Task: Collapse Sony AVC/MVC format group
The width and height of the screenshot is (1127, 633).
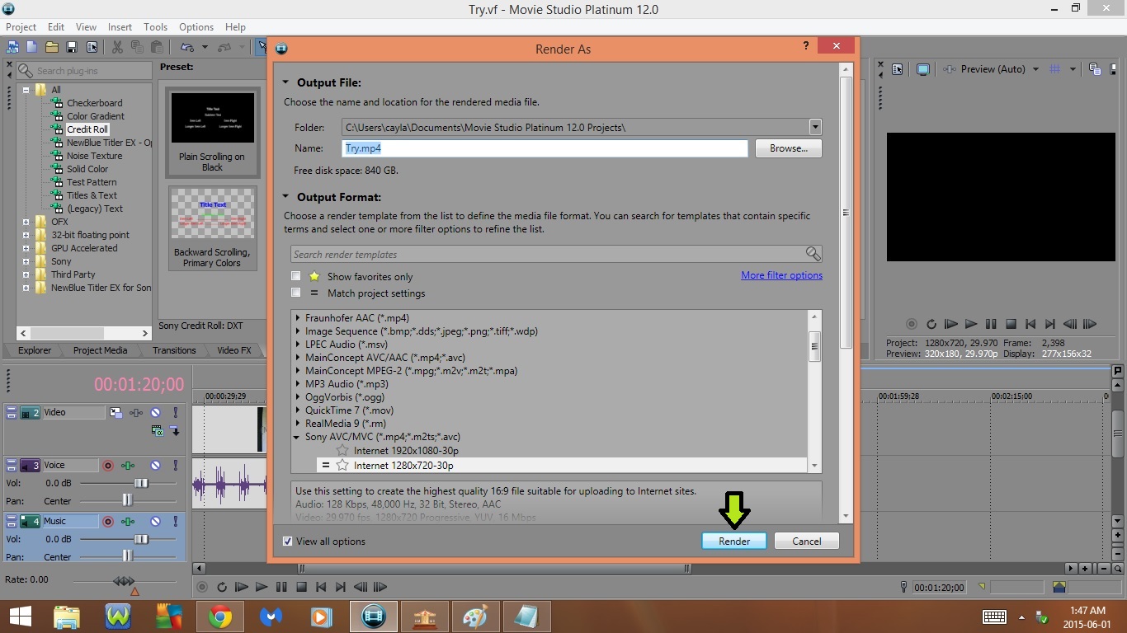Action: click(x=298, y=437)
